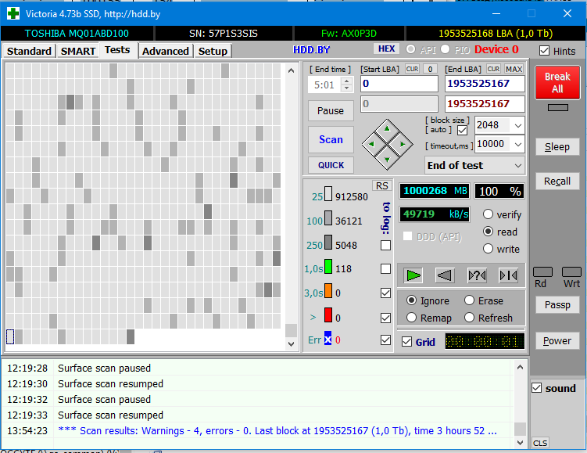The height and width of the screenshot is (453, 587).
Task: Click the Pause button
Action: 331,111
